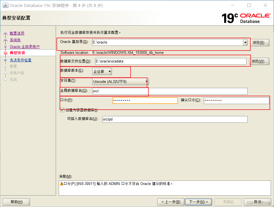Viewport: 274px width, 207px height.
Task: Click the Oracle 基目录 text field
Action: point(168,42)
